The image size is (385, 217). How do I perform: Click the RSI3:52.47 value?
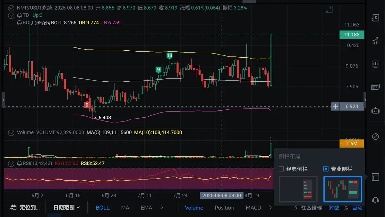tap(92, 163)
